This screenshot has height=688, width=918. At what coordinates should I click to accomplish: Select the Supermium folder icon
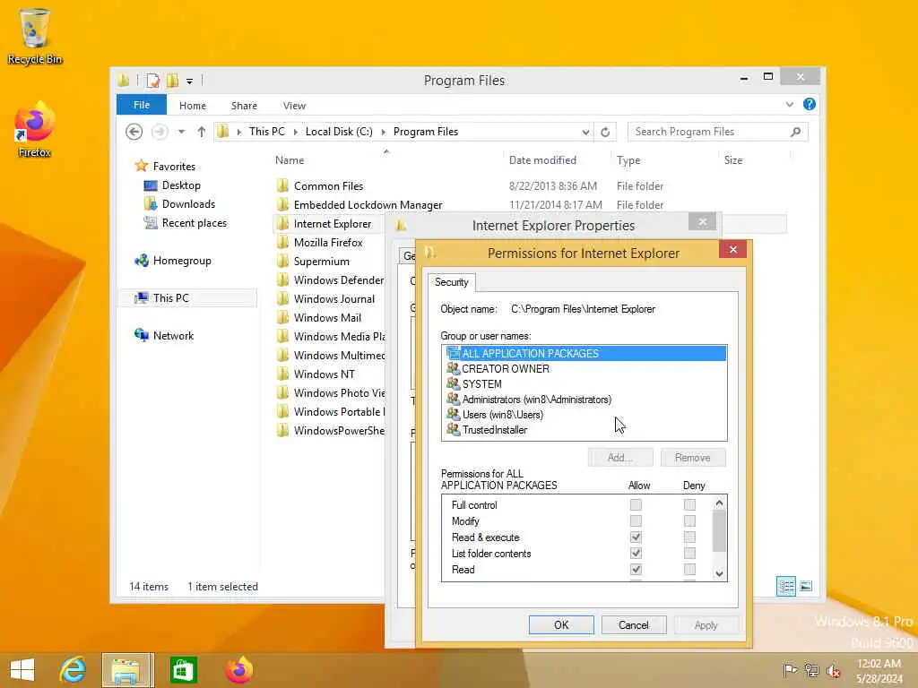coord(282,261)
